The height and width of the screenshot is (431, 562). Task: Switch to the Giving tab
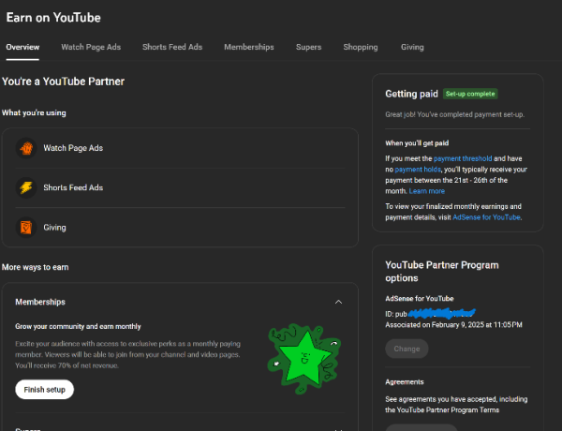(412, 47)
